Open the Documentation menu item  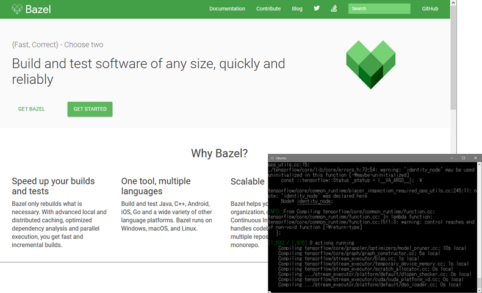(x=227, y=9)
